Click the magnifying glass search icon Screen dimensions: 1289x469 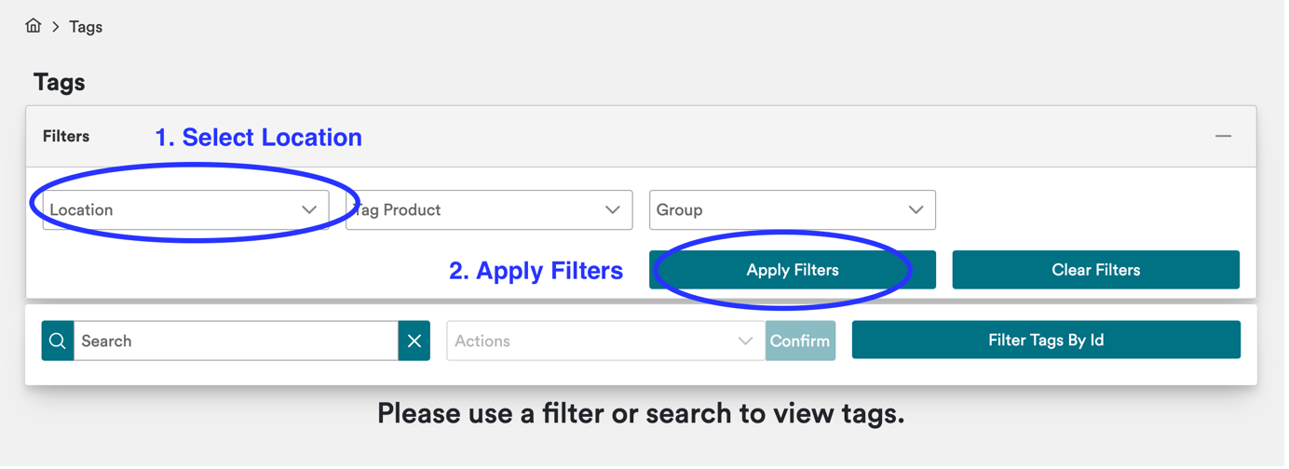click(58, 342)
